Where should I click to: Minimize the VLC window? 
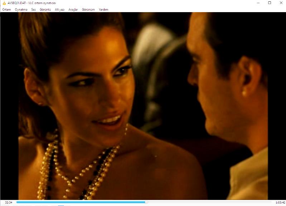pyautogui.click(x=258, y=3)
